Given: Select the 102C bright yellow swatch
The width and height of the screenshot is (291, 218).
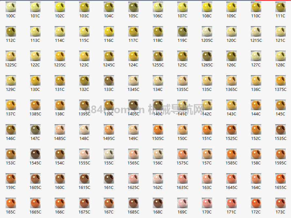Looking at the screenshot, I should tap(60, 7).
